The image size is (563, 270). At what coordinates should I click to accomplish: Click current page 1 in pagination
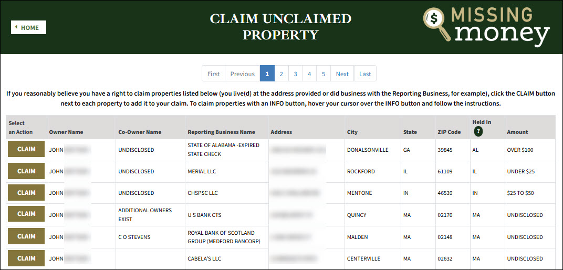(267, 74)
